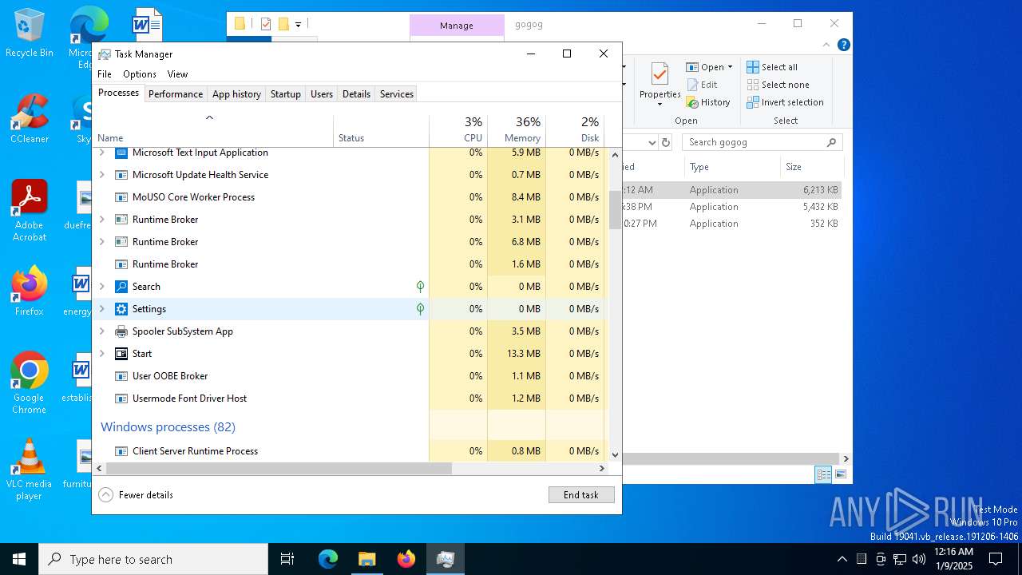Open the View menu in Task Manager
1022x575 pixels.
click(177, 74)
